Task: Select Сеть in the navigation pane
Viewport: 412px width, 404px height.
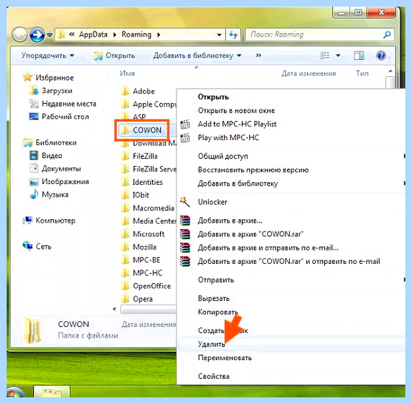Action: 37,246
